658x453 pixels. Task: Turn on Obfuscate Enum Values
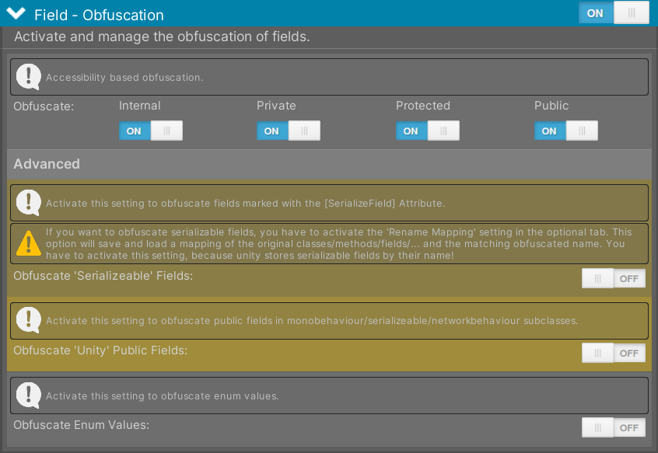point(614,427)
